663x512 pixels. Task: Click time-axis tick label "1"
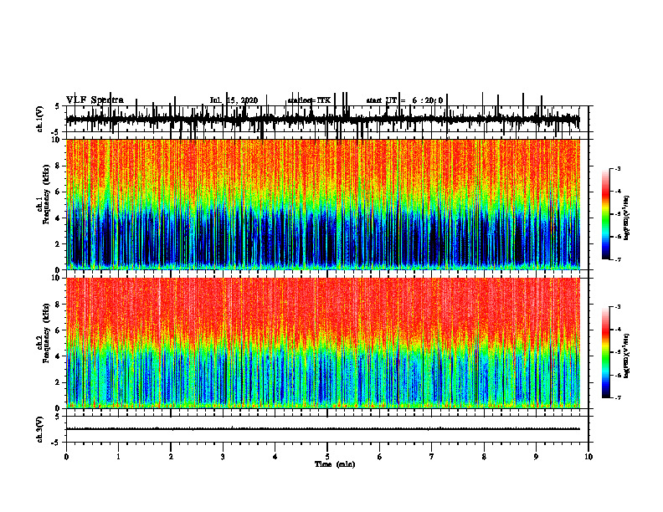(118, 457)
